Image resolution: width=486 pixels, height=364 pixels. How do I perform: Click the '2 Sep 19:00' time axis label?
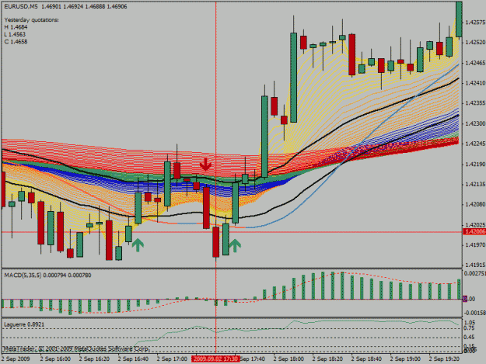[x=405, y=359]
